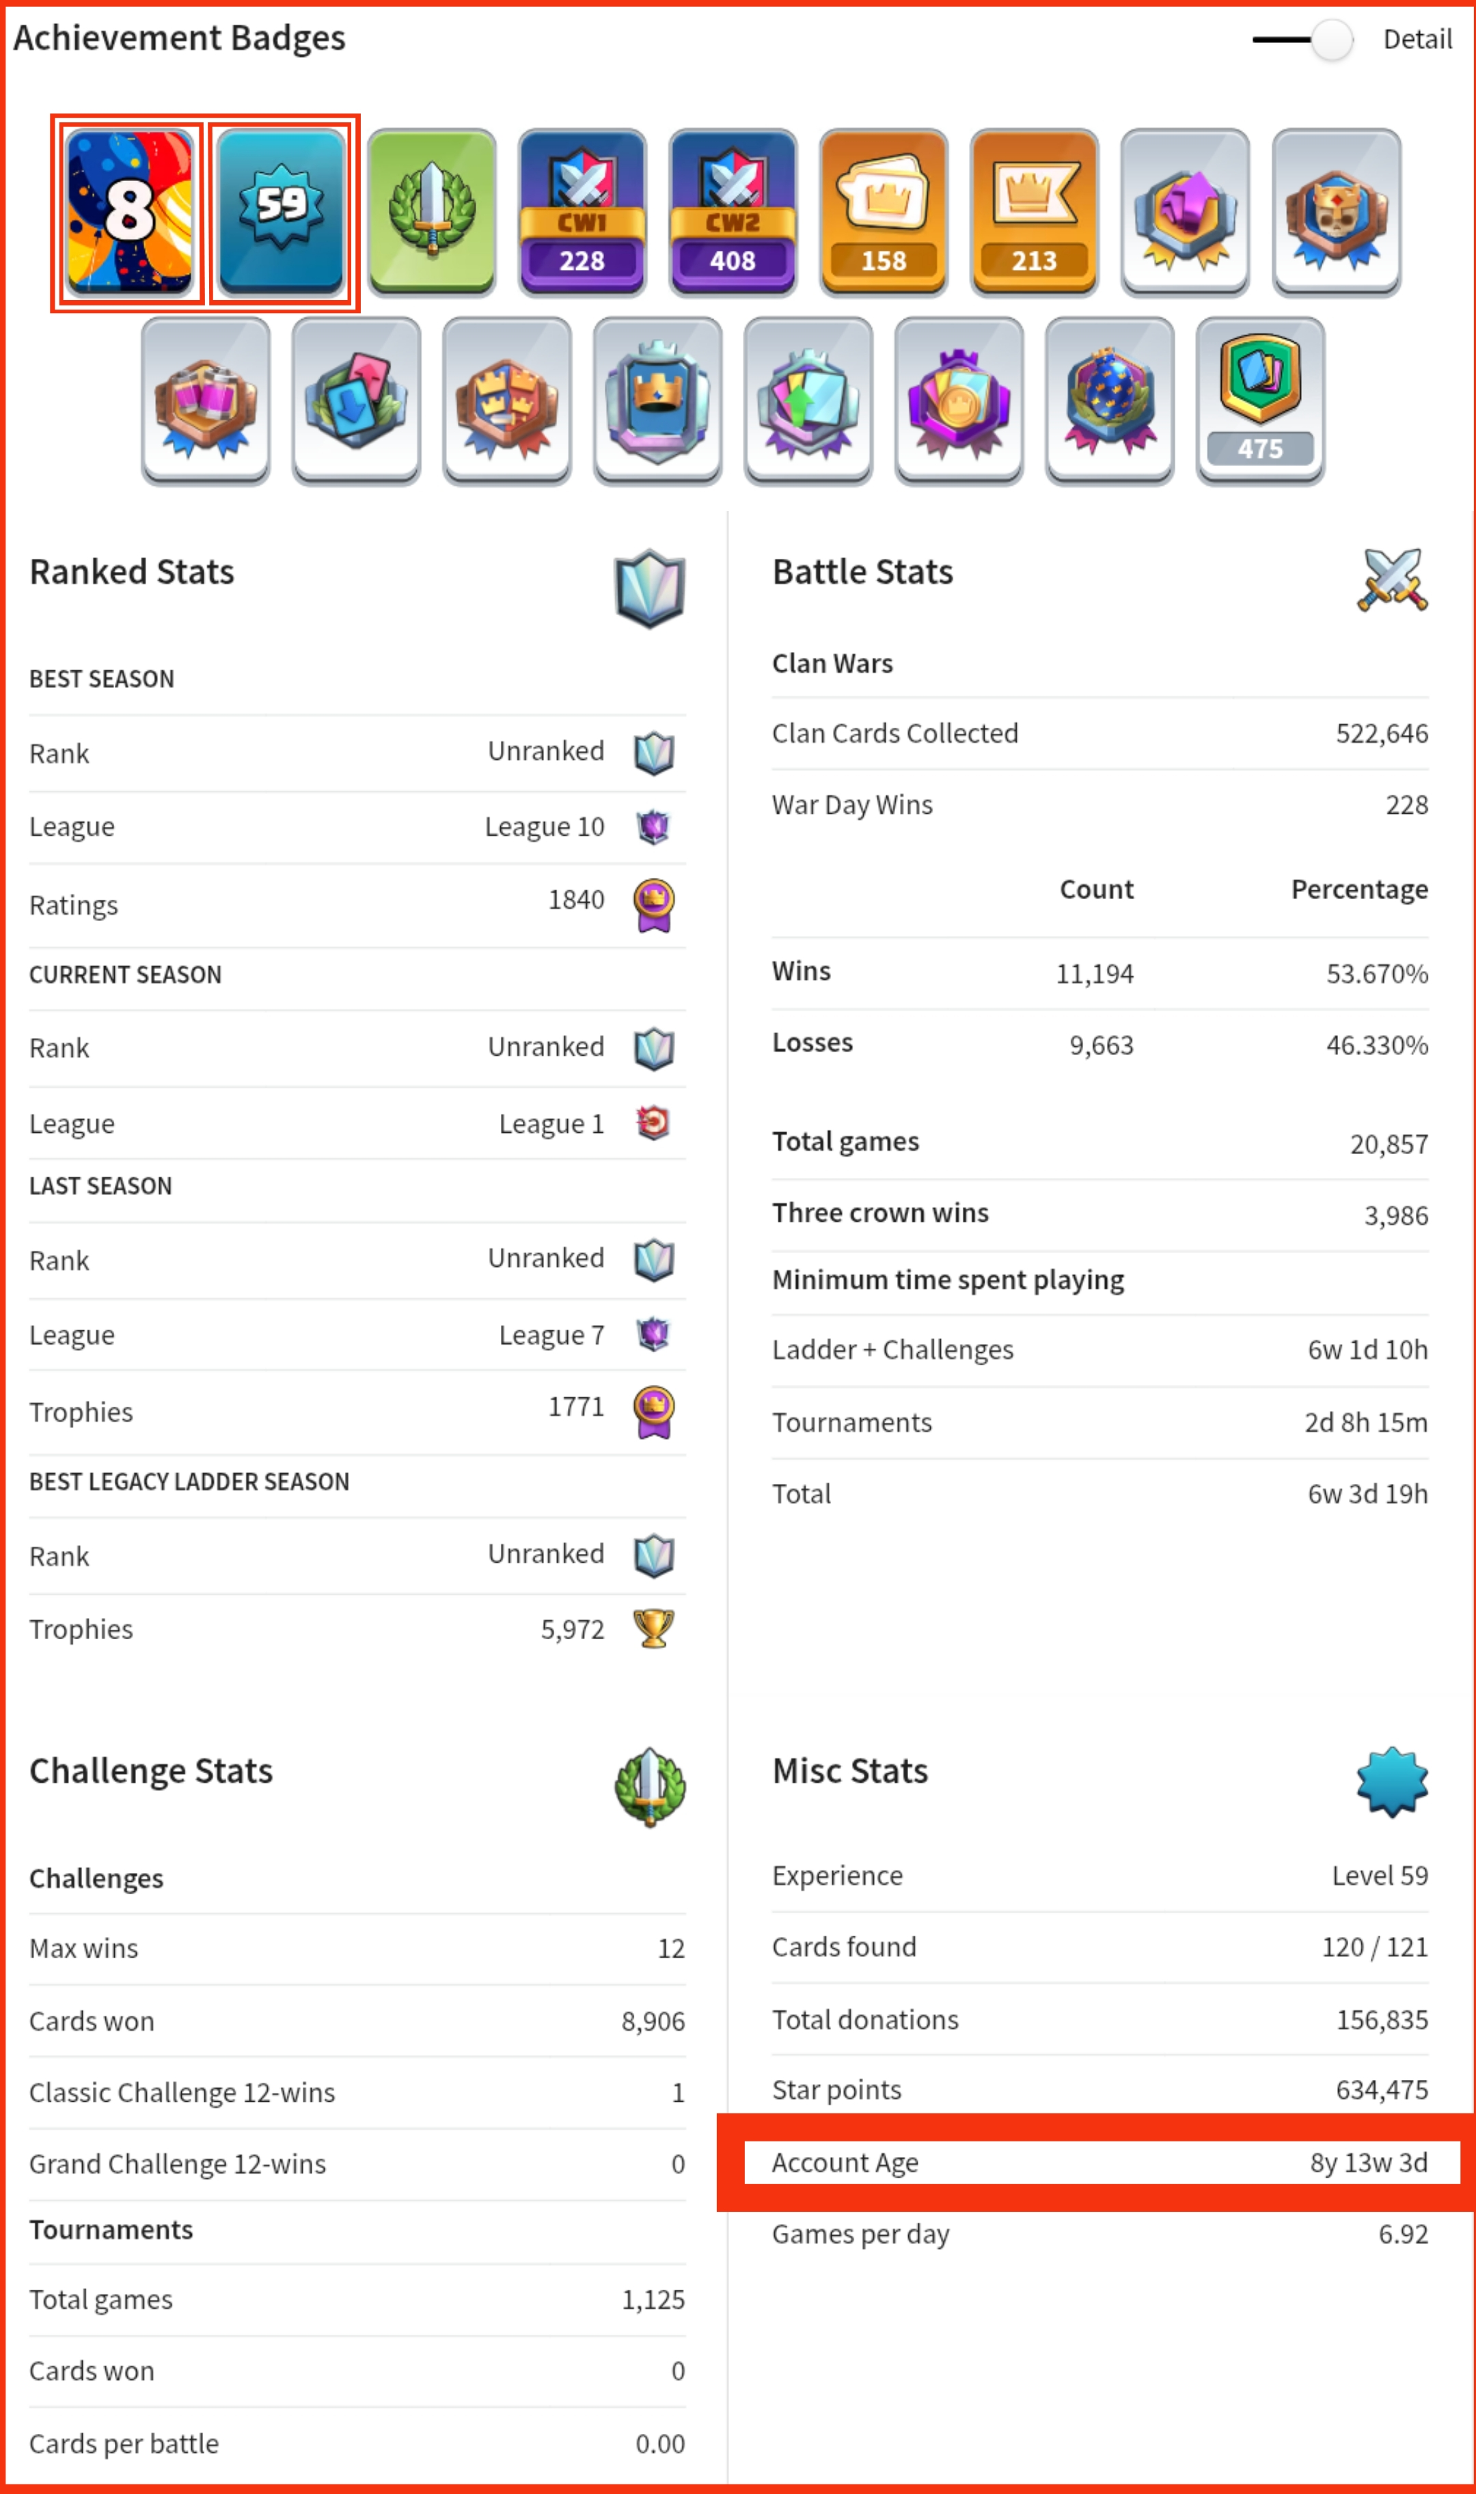Screen dimensions: 1476x2494
Task: Click the blue star Misc Stats icon
Action: point(1391,1781)
